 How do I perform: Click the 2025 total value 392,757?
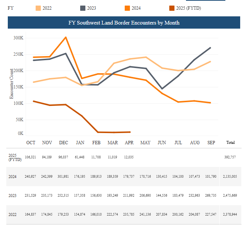(x=230, y=157)
